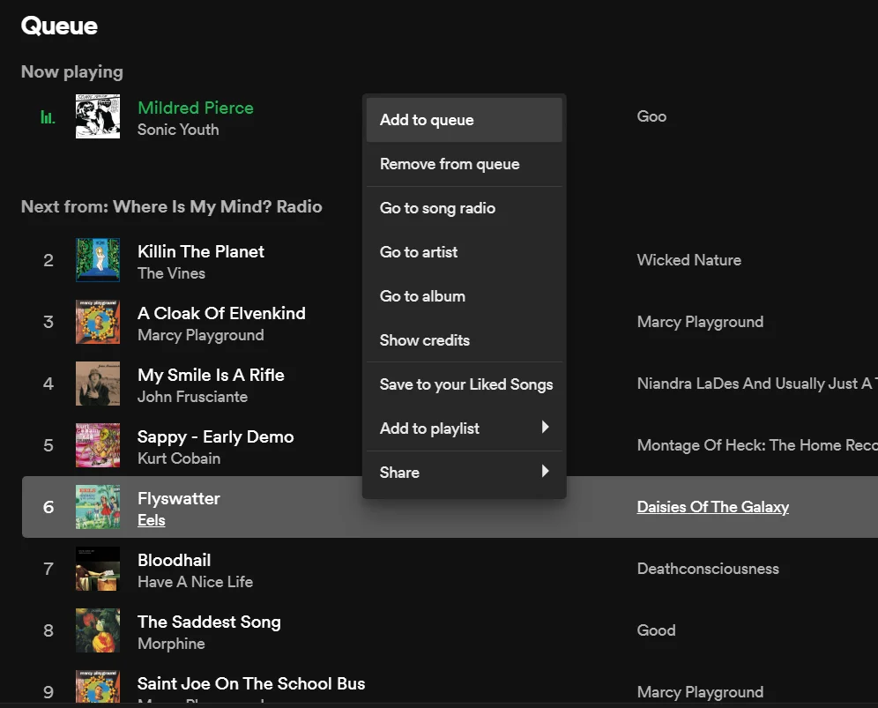
Task: Expand the Add to playlist submenu arrow
Action: point(546,428)
